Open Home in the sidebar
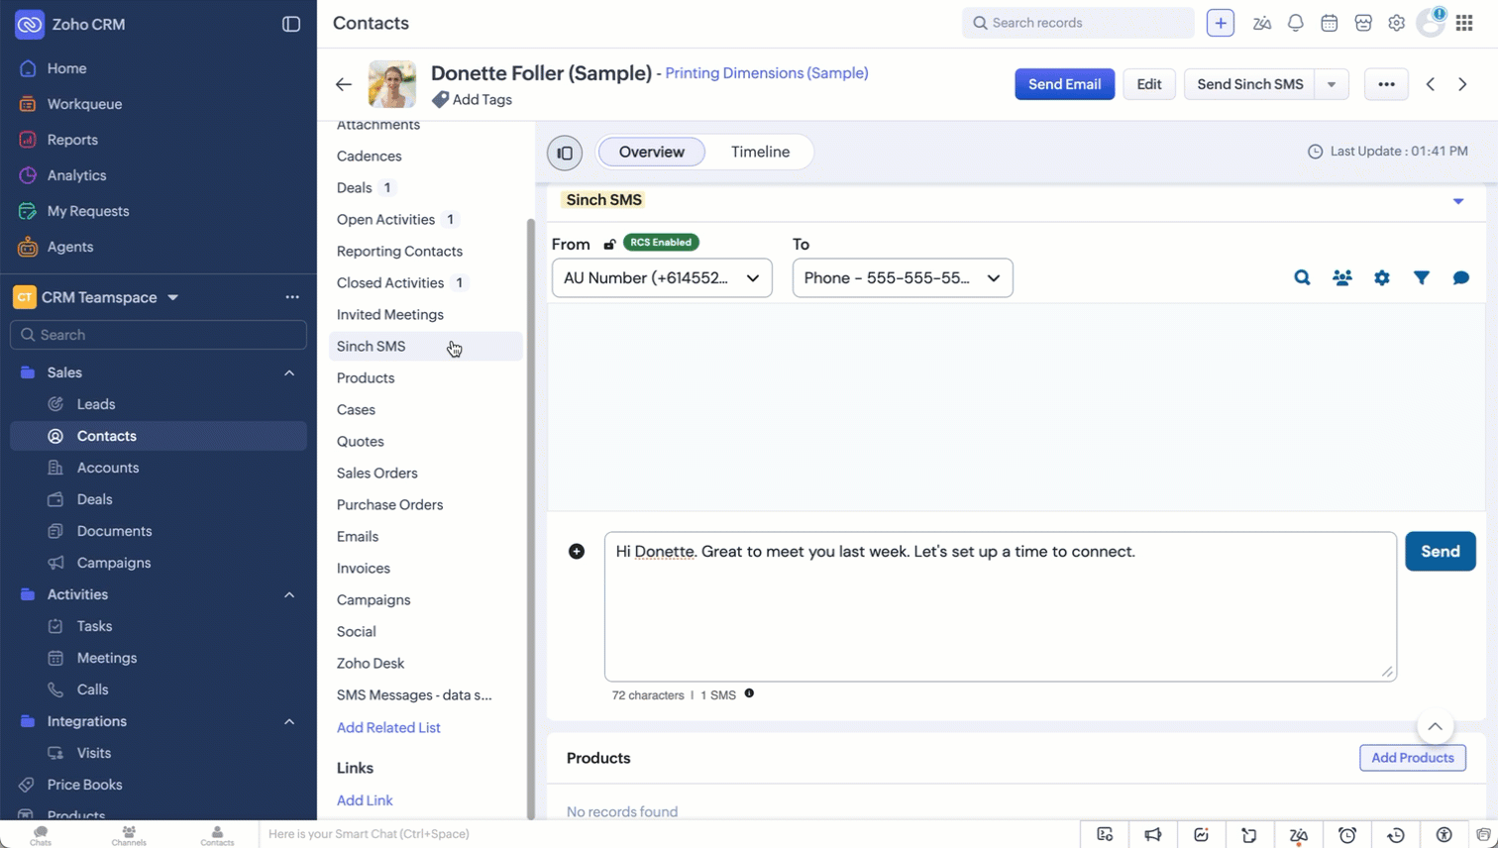 (66, 68)
